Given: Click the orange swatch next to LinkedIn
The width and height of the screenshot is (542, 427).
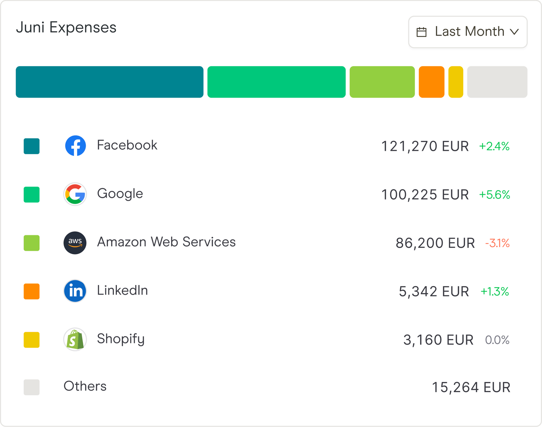Looking at the screenshot, I should [31, 291].
